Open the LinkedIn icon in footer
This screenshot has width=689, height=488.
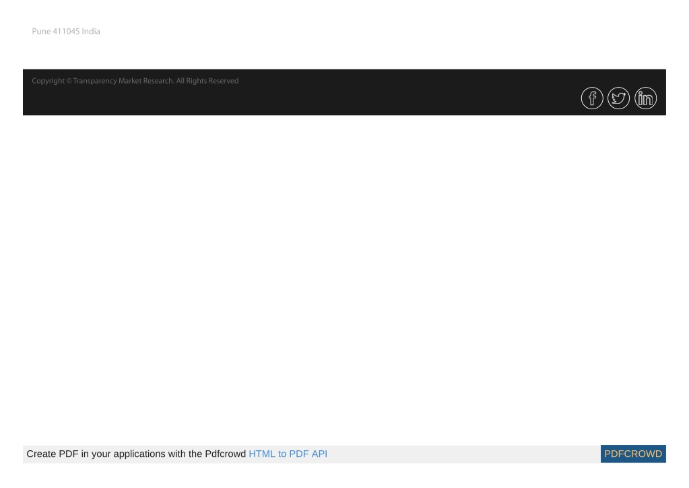(x=645, y=98)
